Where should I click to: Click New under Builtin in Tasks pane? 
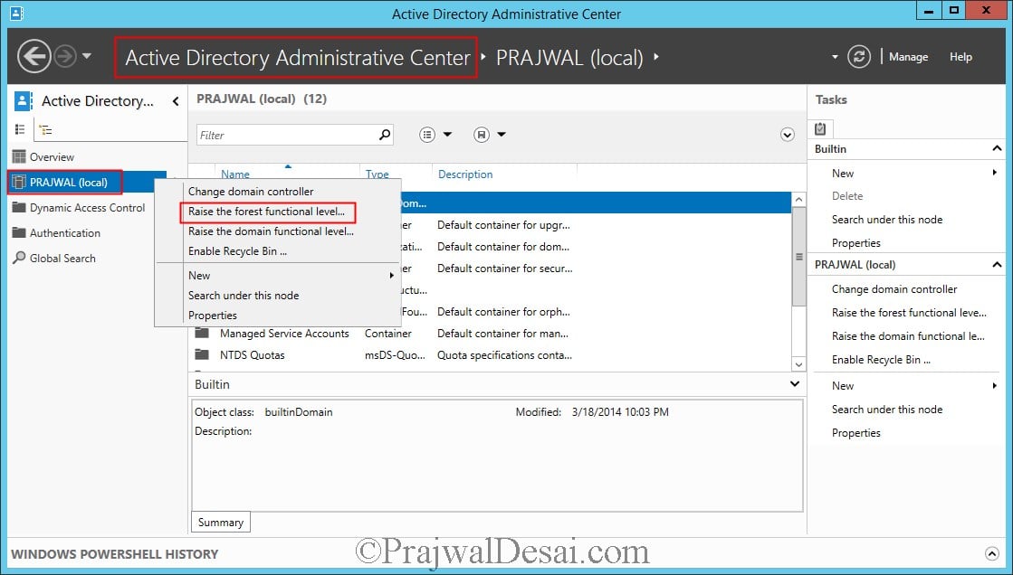point(843,173)
